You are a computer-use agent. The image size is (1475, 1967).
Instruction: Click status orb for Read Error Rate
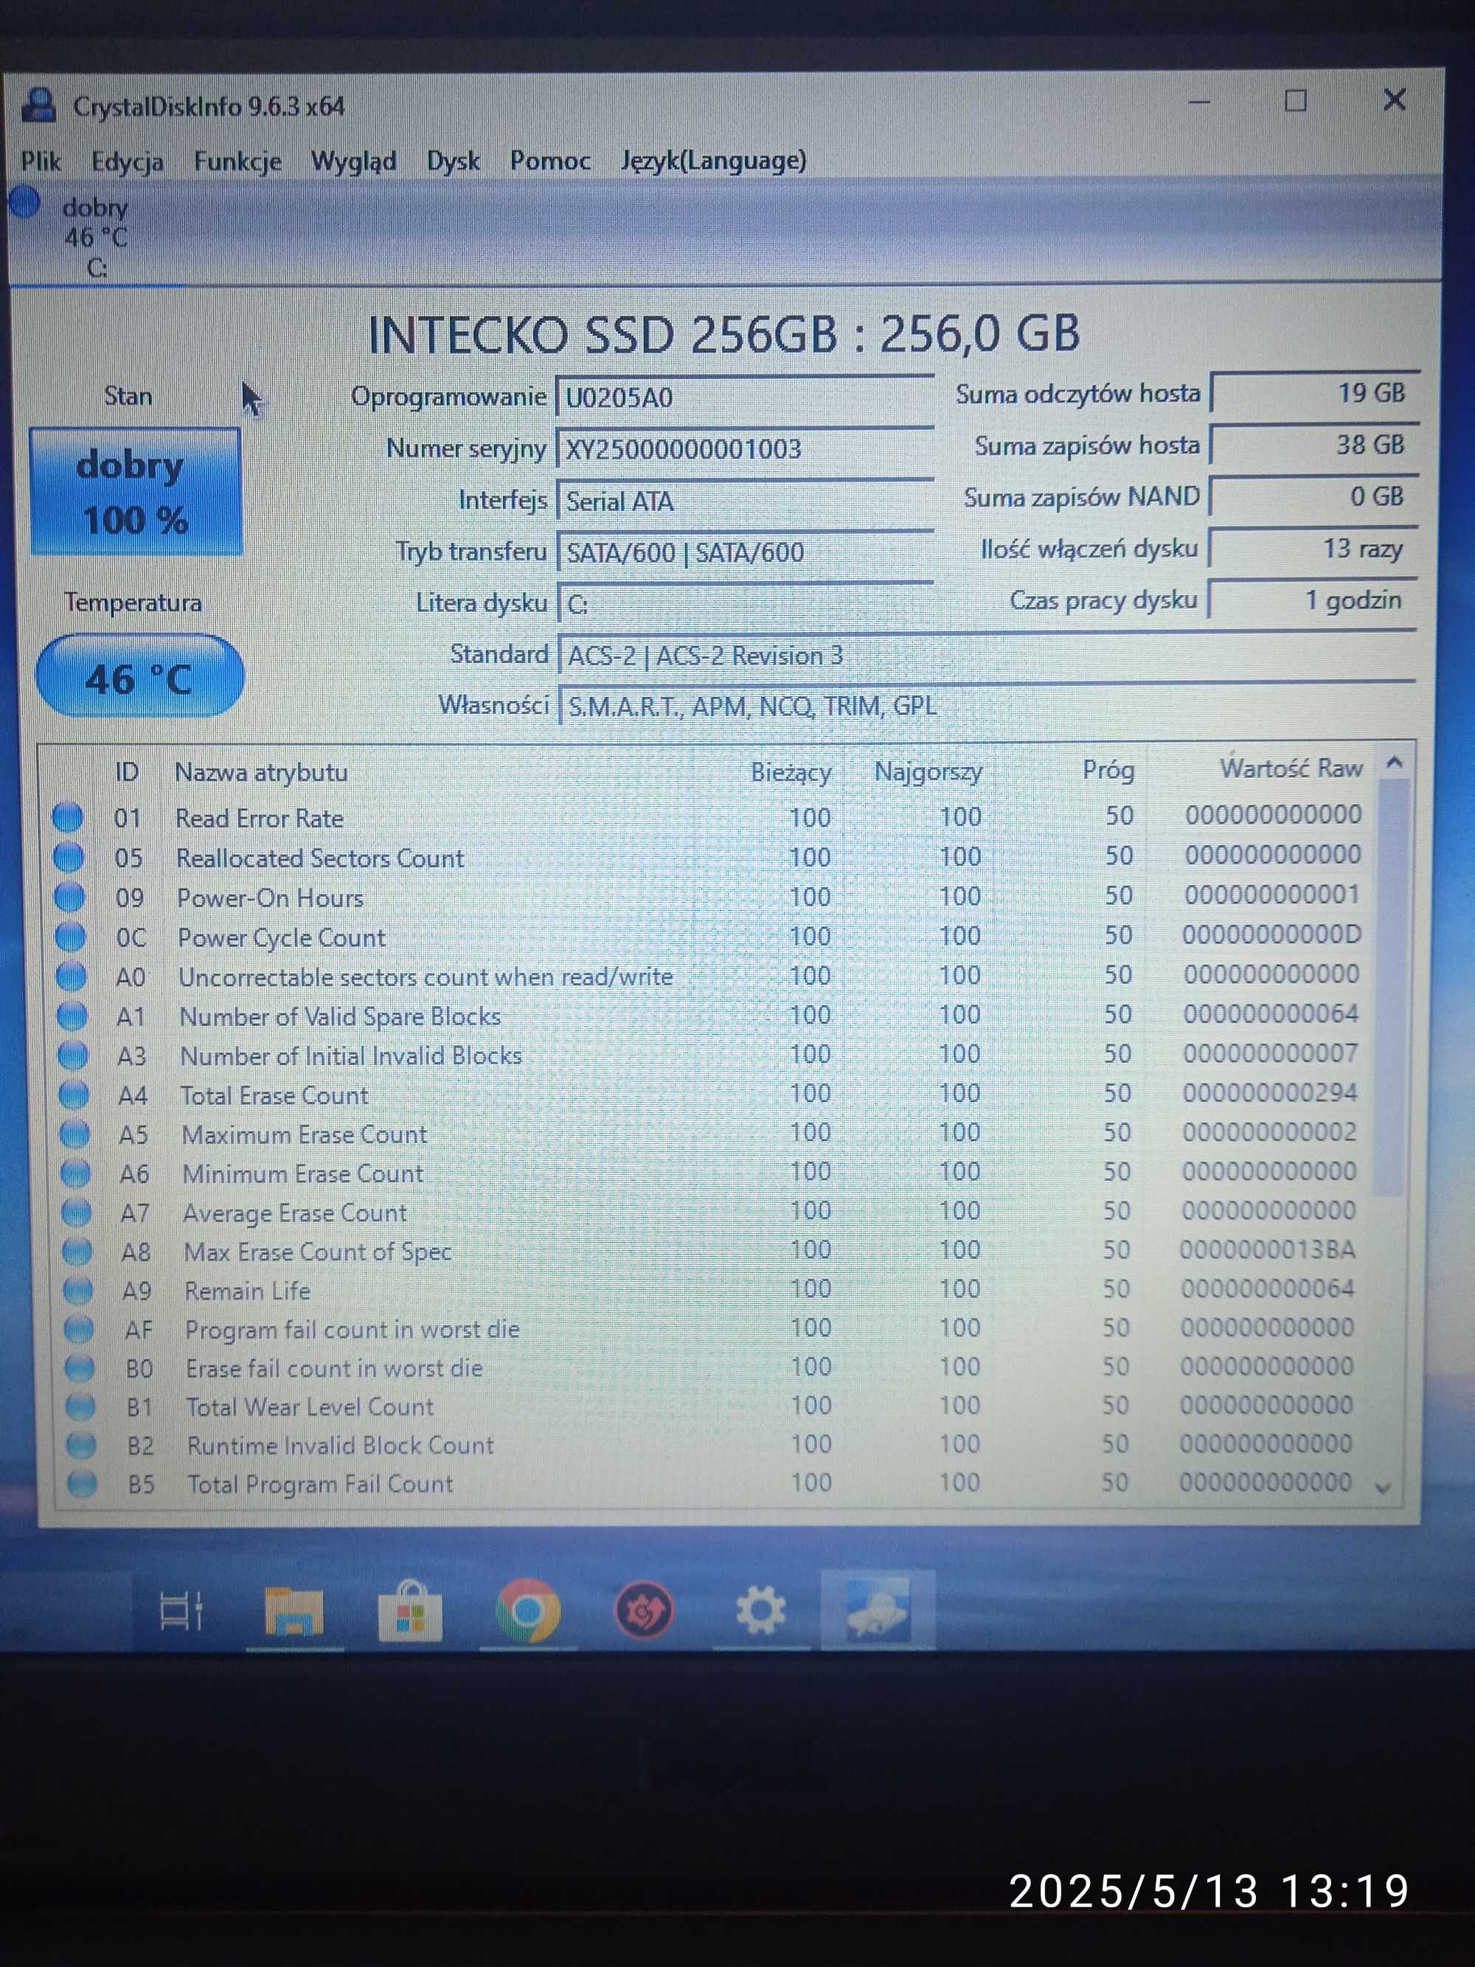(68, 817)
